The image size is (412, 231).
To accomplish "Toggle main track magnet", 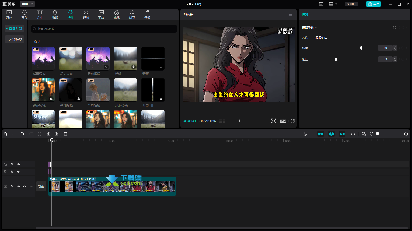I will pos(321,134).
